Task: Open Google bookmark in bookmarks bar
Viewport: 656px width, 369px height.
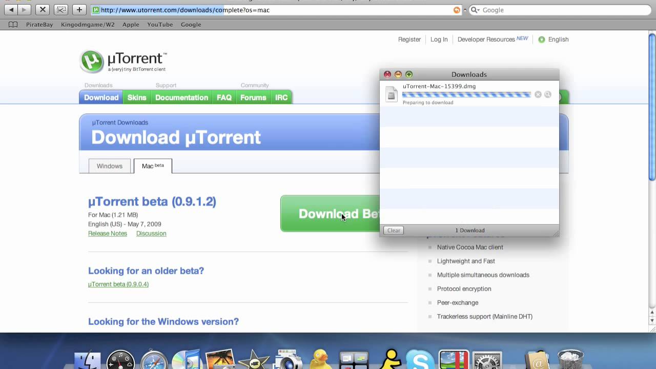Action: tap(191, 25)
